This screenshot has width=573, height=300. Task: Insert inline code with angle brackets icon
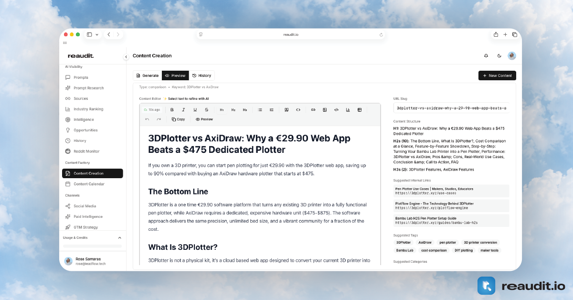[x=298, y=110]
